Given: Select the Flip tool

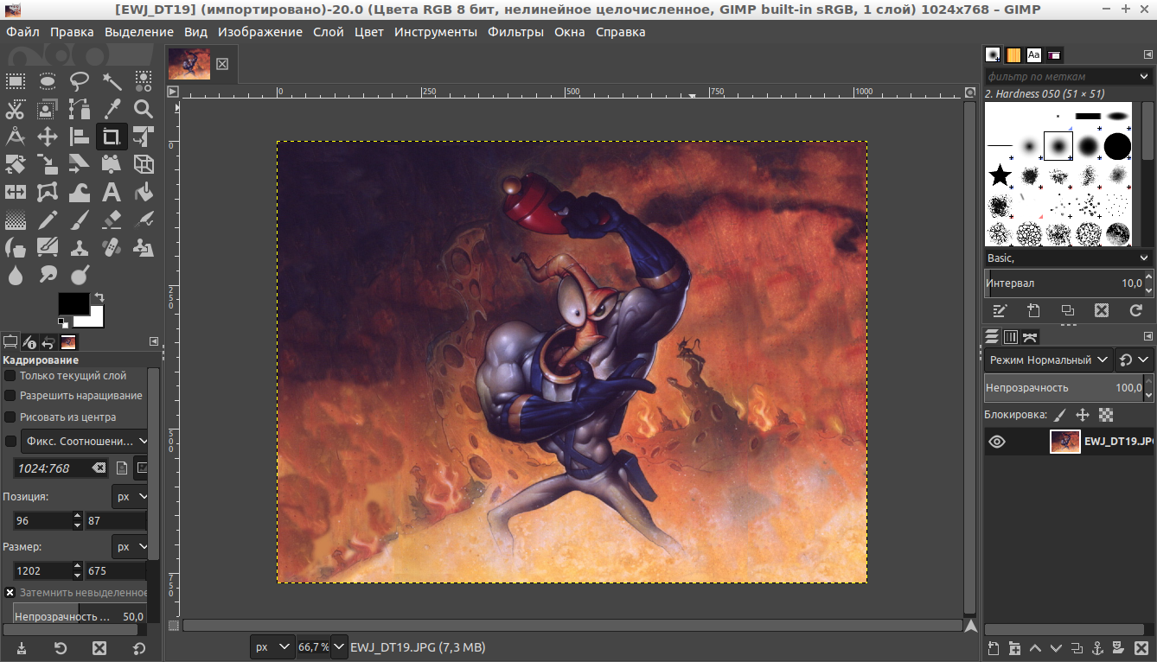Looking at the screenshot, I should tap(16, 192).
